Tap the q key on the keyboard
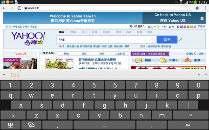 pos(10,95)
